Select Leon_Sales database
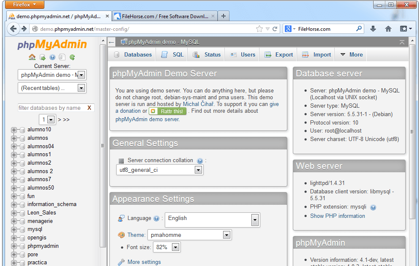The width and height of the screenshot is (420, 266). pyautogui.click(x=41, y=213)
